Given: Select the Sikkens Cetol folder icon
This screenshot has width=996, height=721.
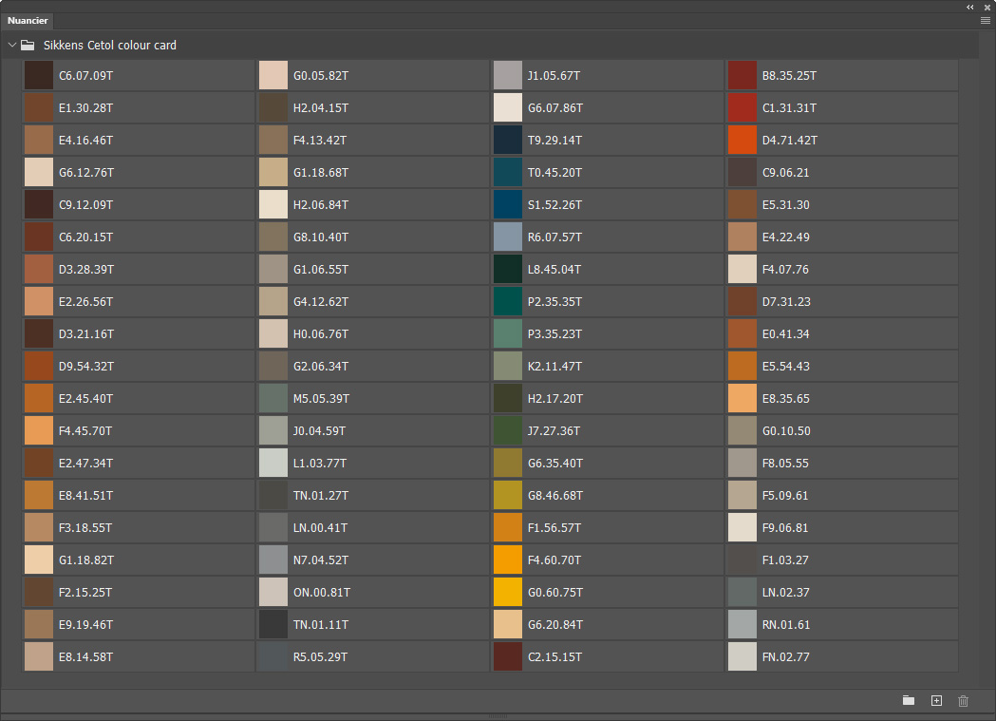Looking at the screenshot, I should click(x=28, y=45).
